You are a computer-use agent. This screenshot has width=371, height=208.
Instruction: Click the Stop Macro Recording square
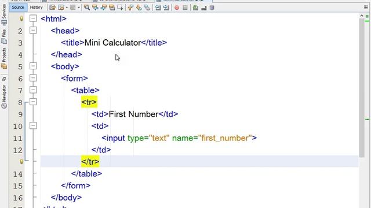coord(185,8)
